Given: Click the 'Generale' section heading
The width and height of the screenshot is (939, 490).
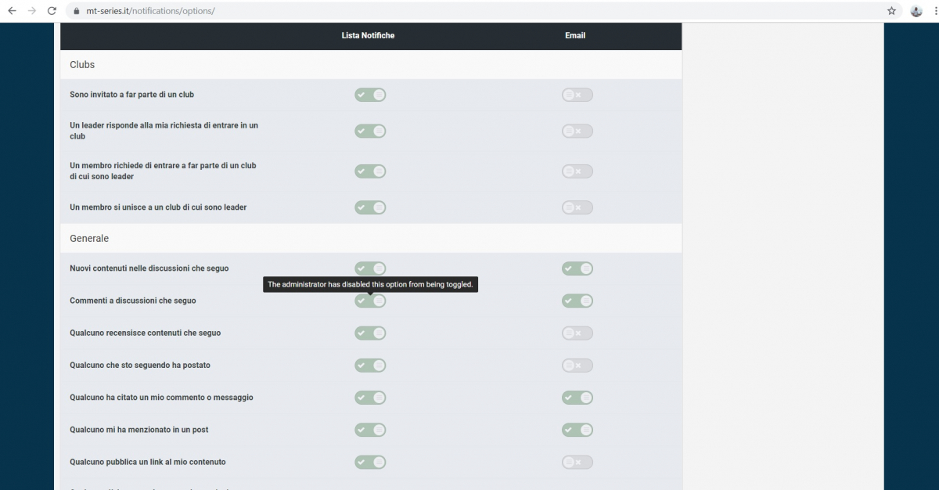Looking at the screenshot, I should pyautogui.click(x=89, y=238).
